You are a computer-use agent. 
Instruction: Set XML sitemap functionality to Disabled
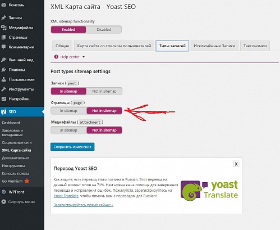tap(104, 30)
